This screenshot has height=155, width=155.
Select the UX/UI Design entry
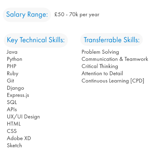(23, 117)
